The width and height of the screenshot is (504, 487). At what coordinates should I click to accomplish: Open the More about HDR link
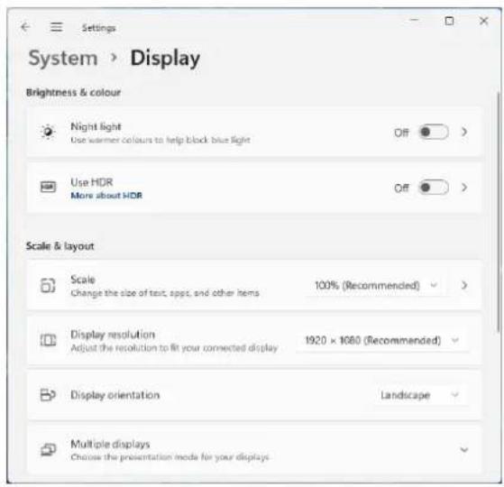[x=106, y=196]
